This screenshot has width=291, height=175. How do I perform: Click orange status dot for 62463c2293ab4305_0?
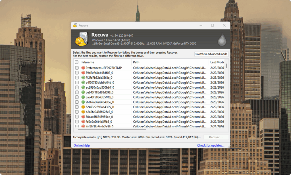coord(83,107)
